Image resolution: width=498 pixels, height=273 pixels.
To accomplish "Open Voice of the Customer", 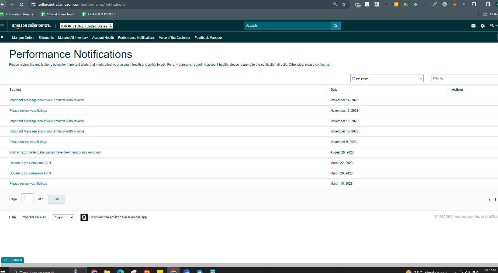I will point(175,38).
